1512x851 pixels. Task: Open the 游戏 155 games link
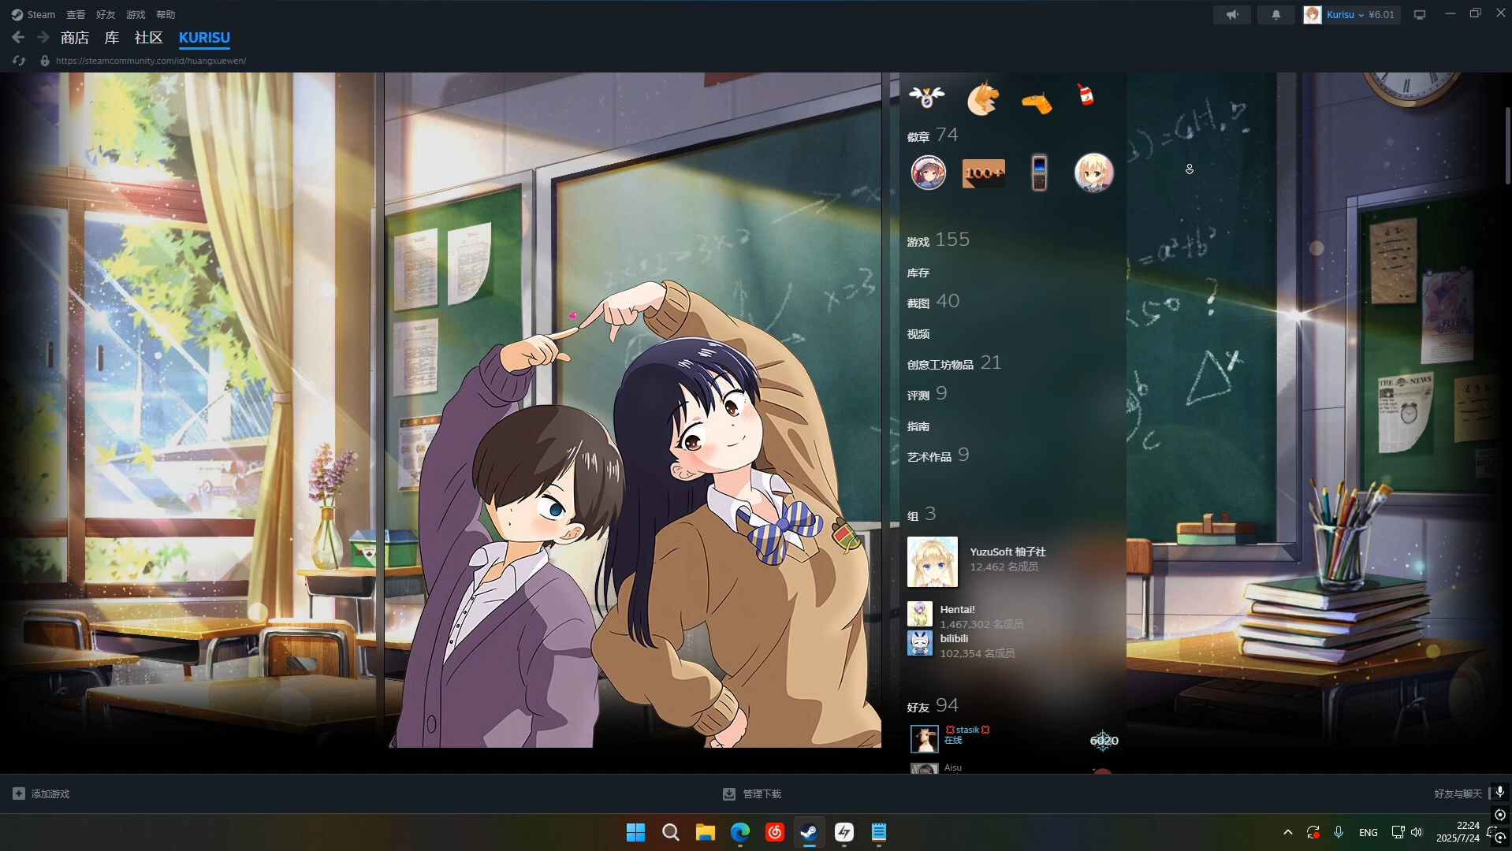pos(938,240)
